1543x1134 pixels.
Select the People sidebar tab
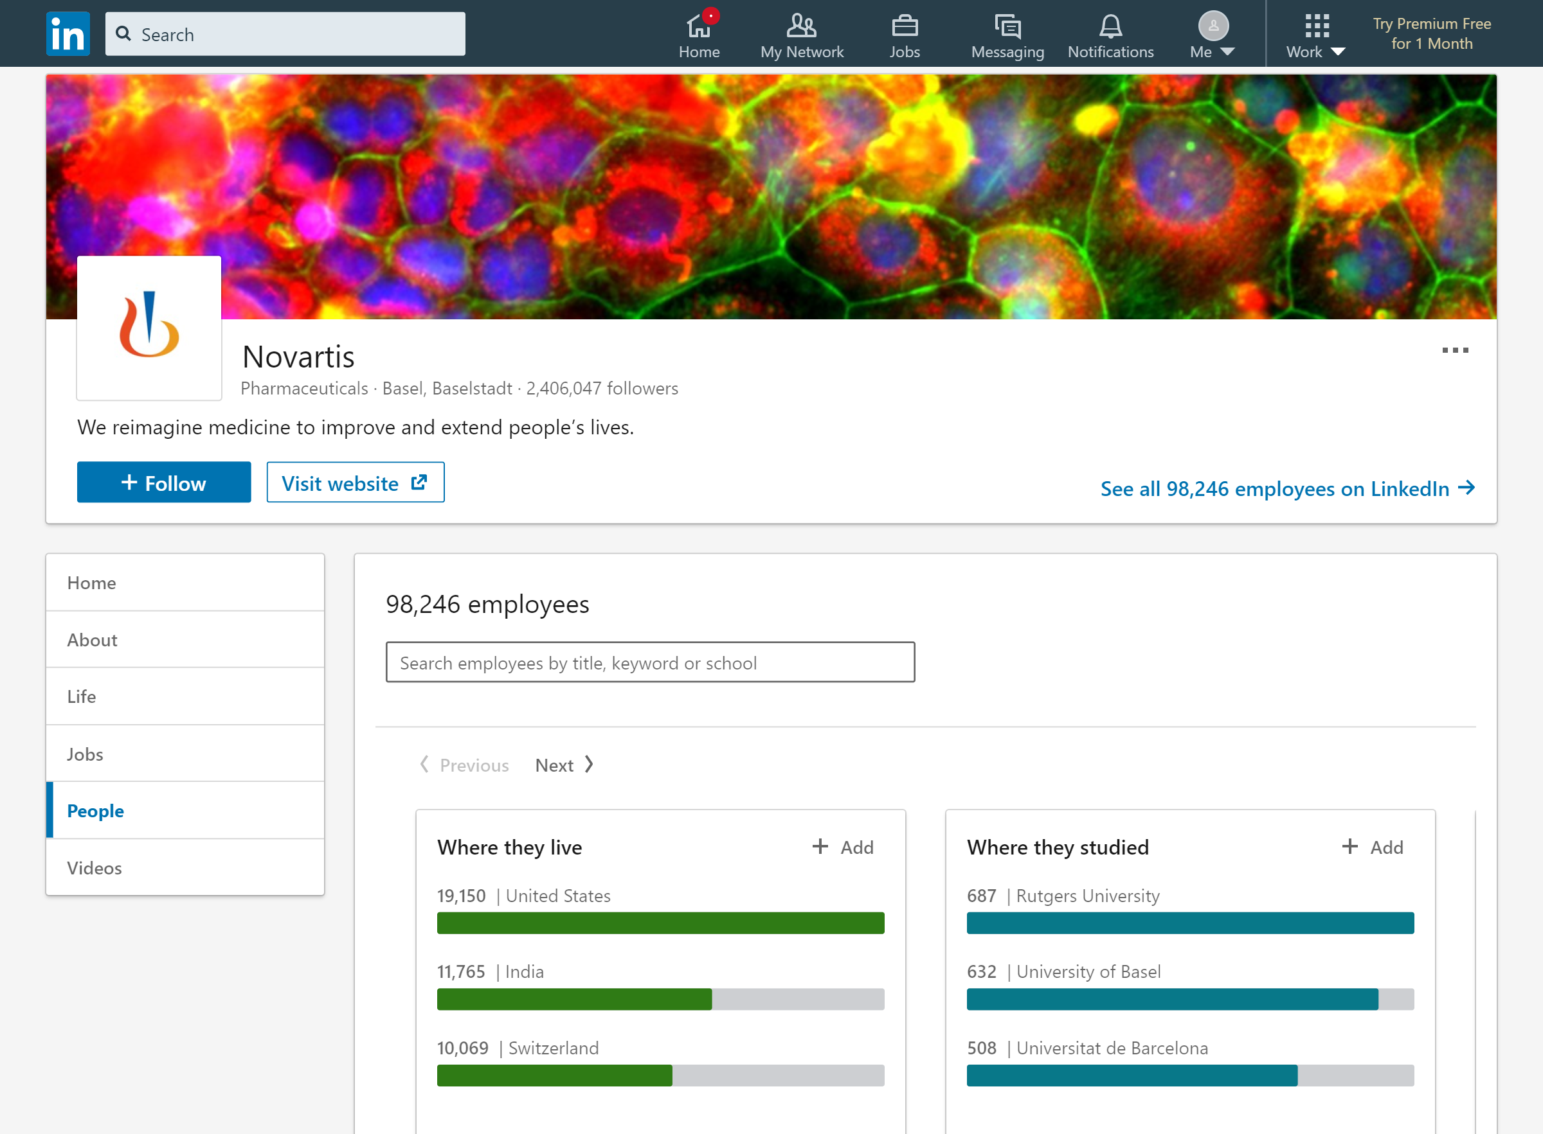[185, 811]
